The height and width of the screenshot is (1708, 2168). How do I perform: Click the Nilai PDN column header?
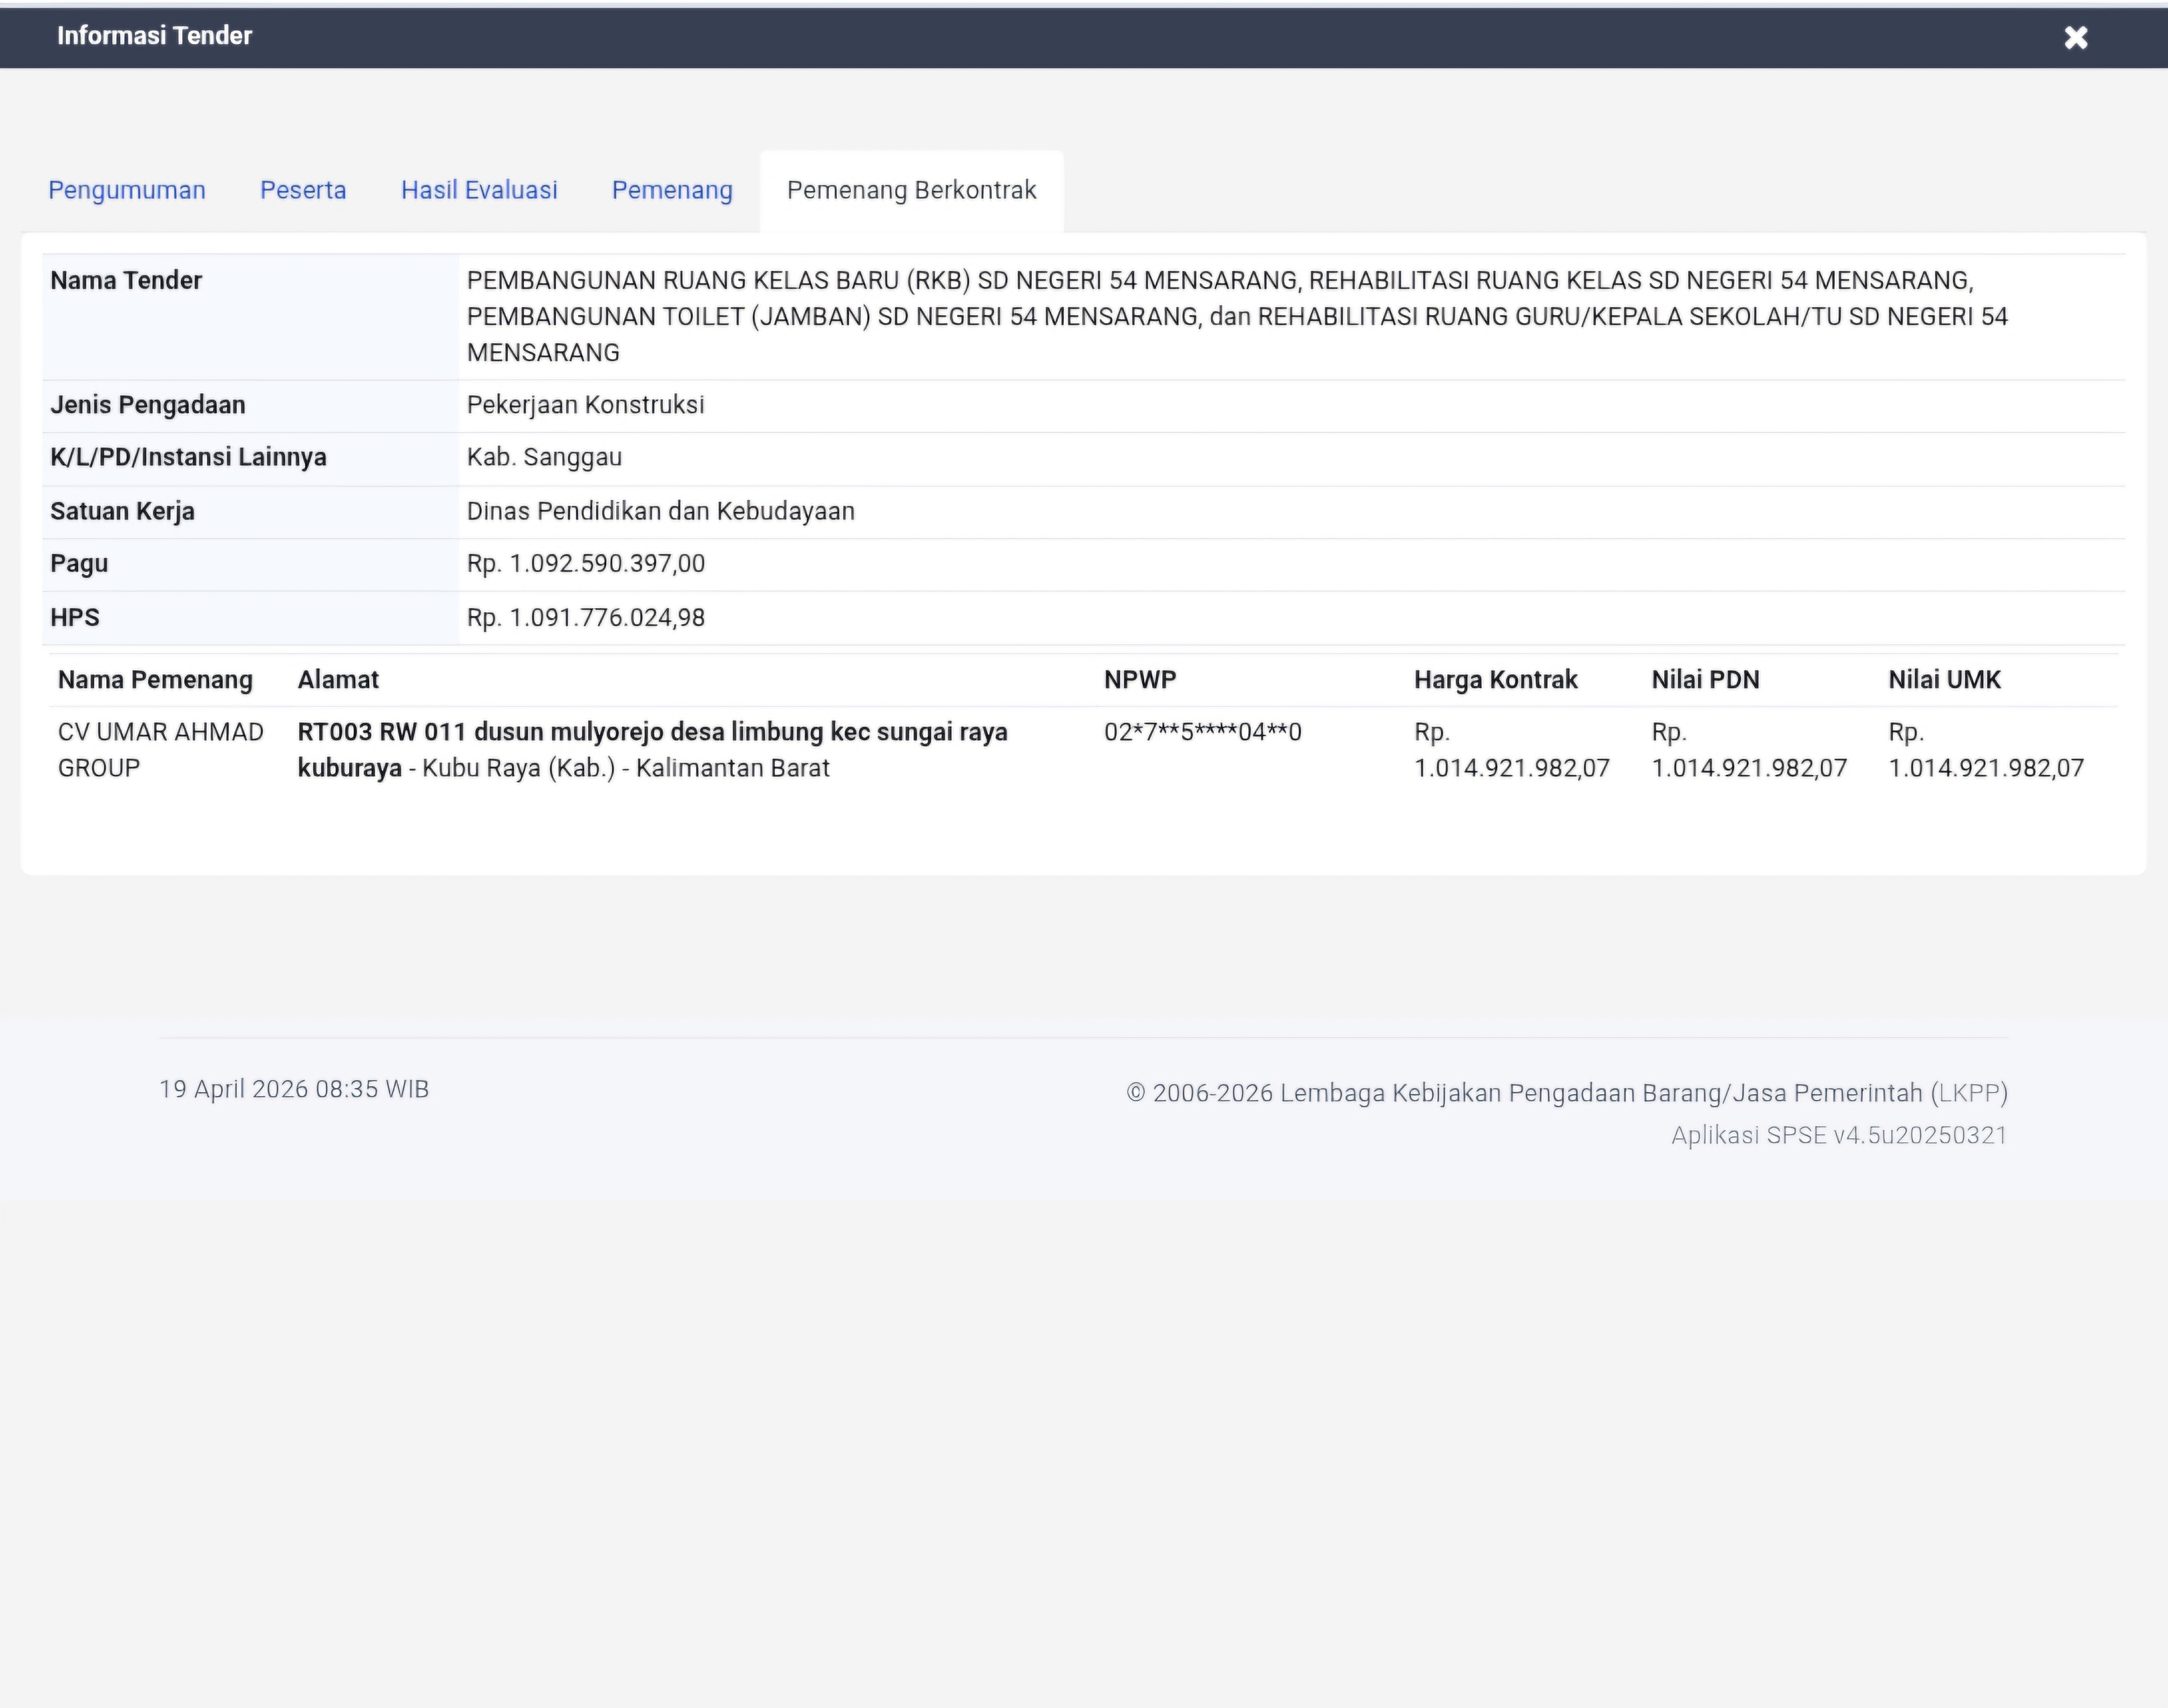point(1705,680)
